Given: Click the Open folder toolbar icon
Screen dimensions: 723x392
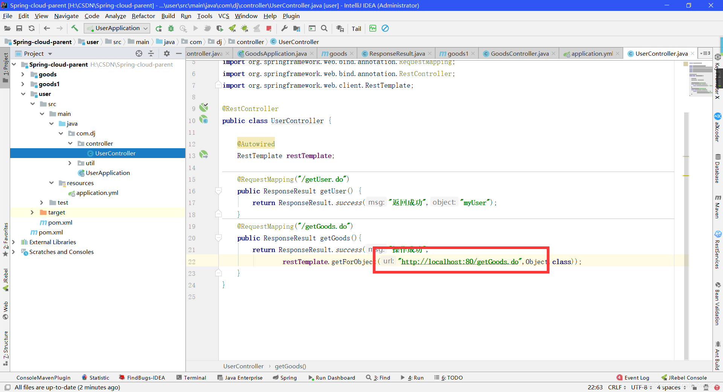Looking at the screenshot, I should 7,28.
